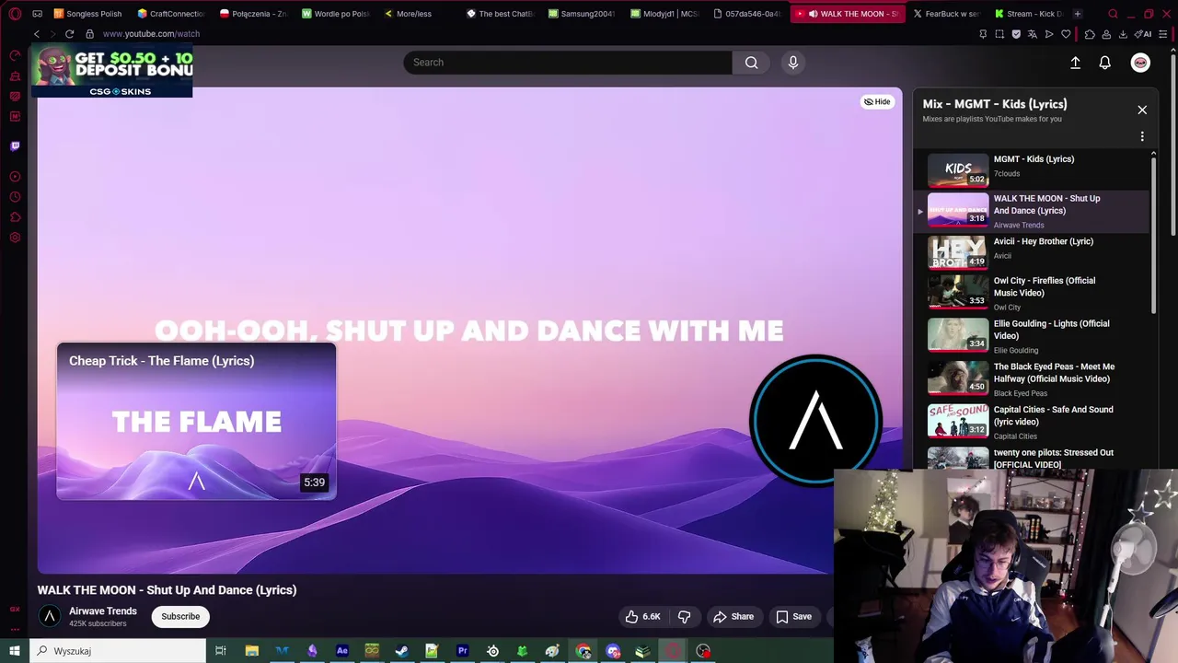Open the Aria AI icon
The width and height of the screenshot is (1178, 663).
click(x=1144, y=34)
